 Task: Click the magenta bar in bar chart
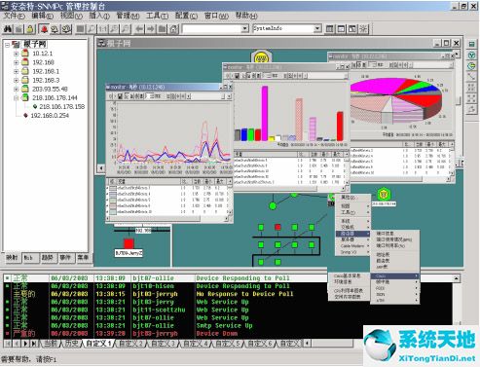pyautogui.click(x=265, y=113)
